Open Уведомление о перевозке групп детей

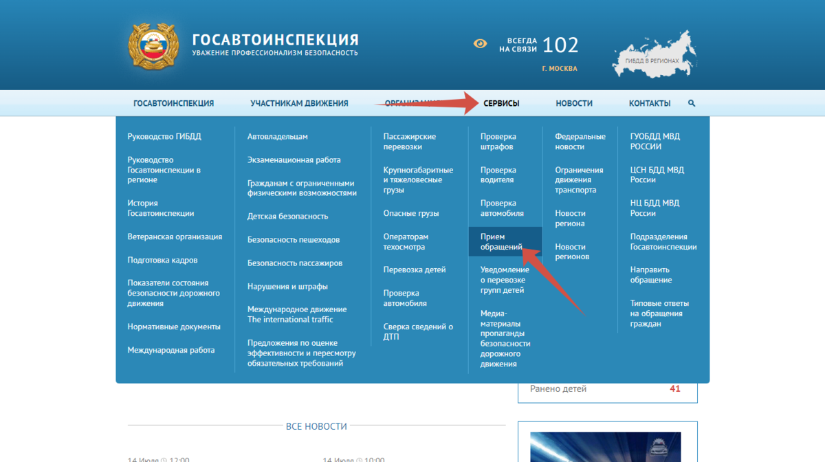click(505, 280)
